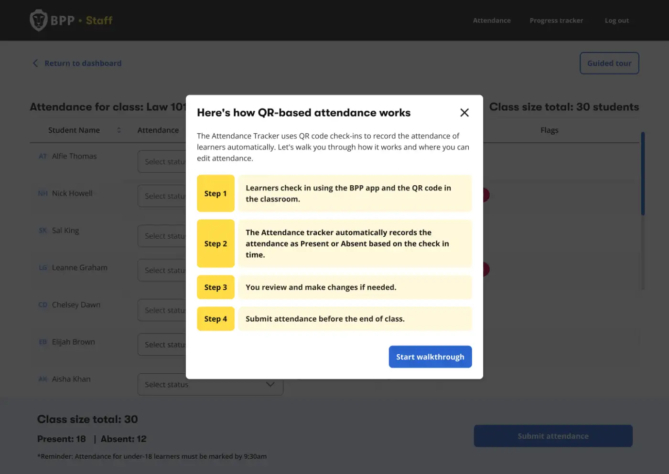Click chevron arrow on Aisha Khan dropdown
Viewport: 669px width, 474px height.
point(270,384)
